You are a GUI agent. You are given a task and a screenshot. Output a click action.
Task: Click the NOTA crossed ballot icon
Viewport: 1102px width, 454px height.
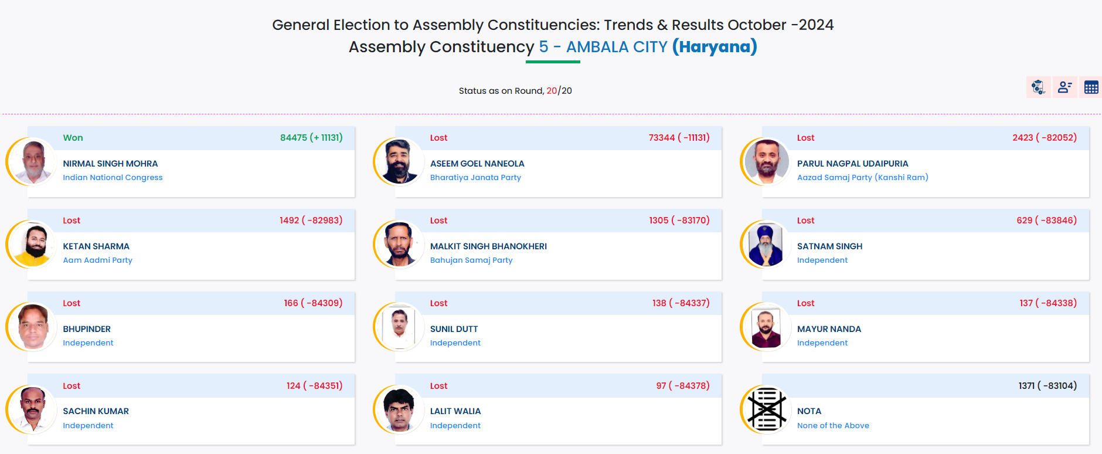point(767,409)
